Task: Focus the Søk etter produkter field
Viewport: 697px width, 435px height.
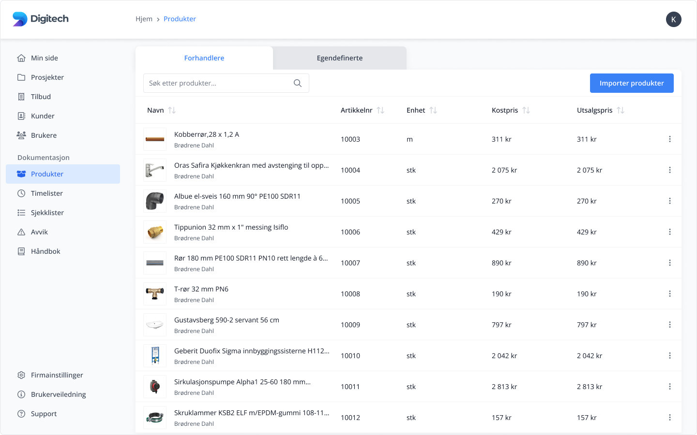Action: (x=226, y=83)
